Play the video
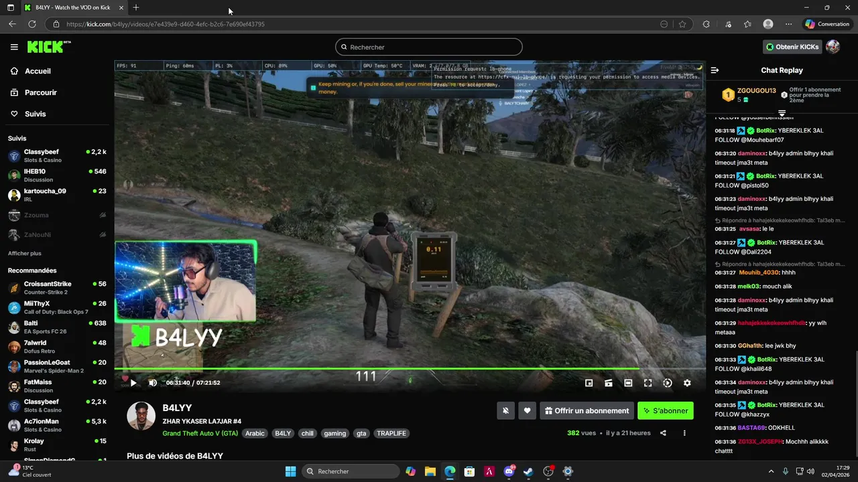 (x=133, y=383)
